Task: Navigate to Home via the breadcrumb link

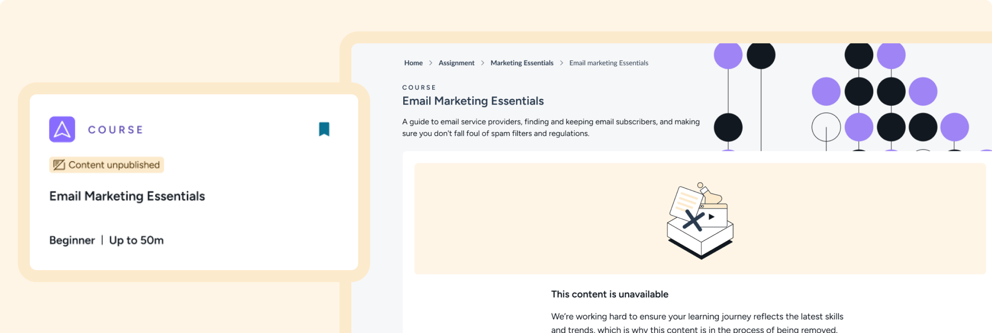Action: [x=413, y=62]
